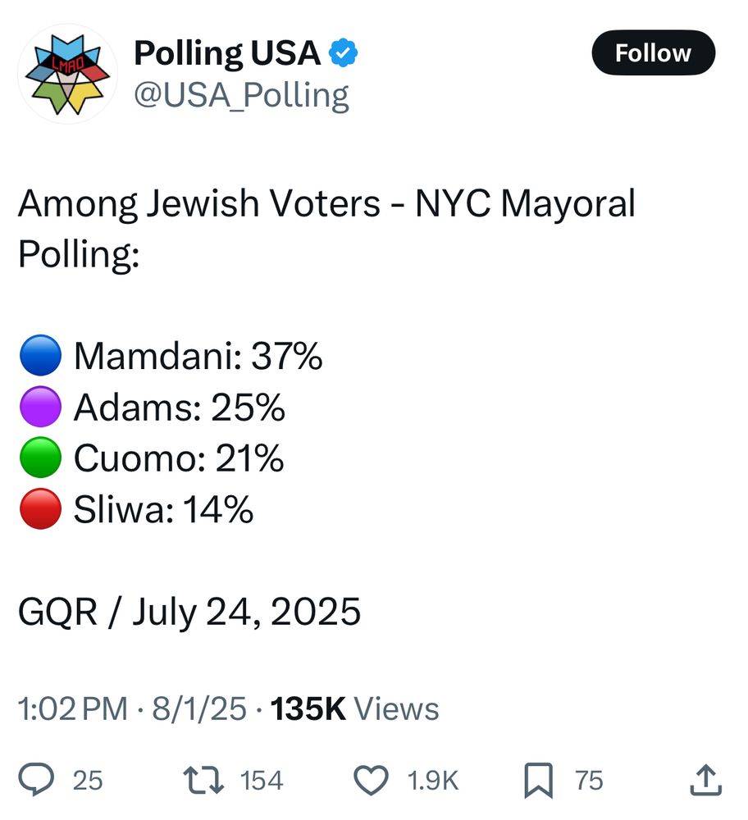Click the 25 replies count
Image resolution: width=748 pixels, height=820 pixels.
[88, 781]
